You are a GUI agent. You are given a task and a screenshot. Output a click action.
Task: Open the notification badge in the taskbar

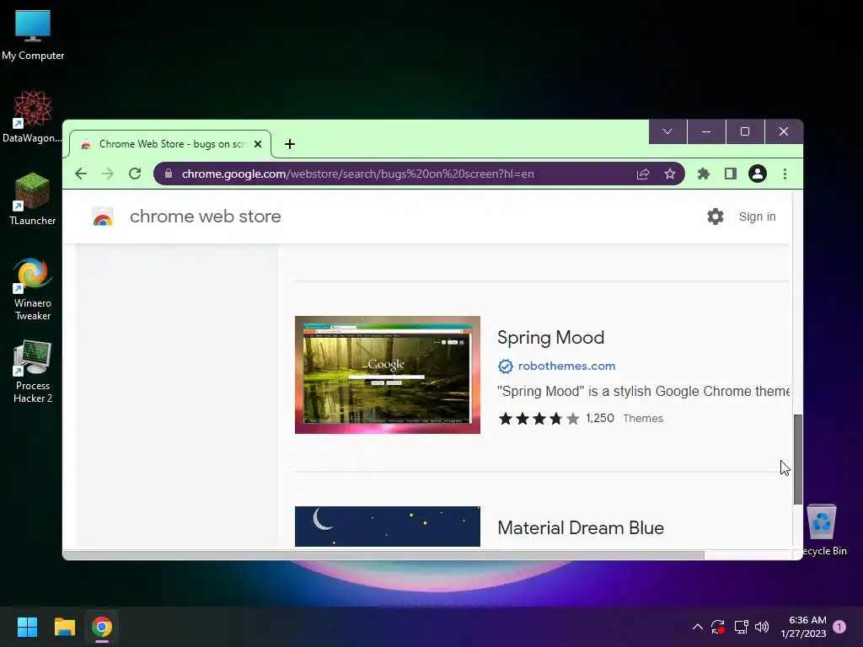tap(839, 627)
